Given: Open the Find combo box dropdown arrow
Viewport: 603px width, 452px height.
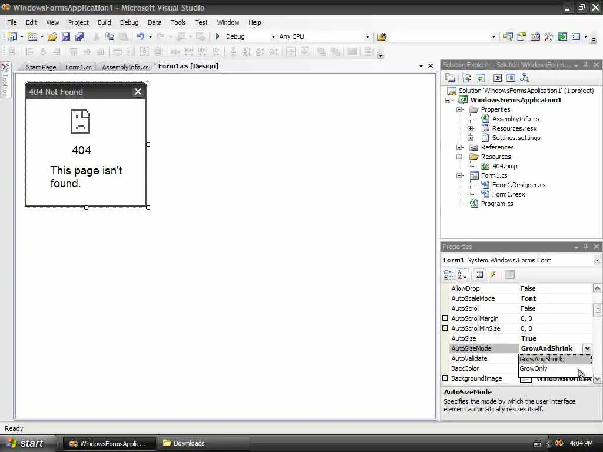Looking at the screenshot, I should point(493,36).
